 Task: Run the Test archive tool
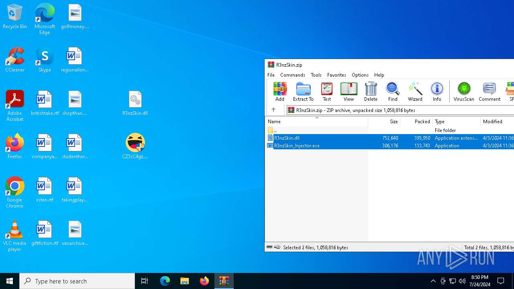327,92
